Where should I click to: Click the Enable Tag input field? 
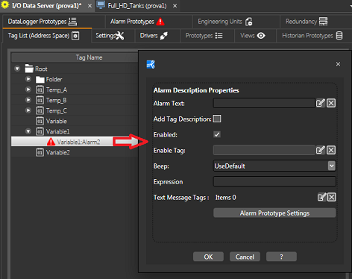pyautogui.click(x=264, y=150)
